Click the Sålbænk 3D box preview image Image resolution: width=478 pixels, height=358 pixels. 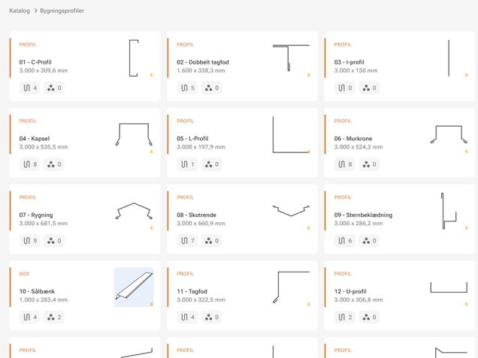coord(134,287)
